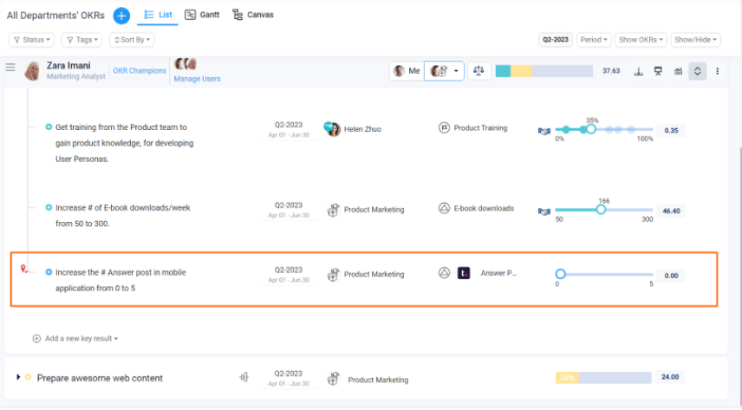The image size is (742, 410).
Task: Click Product Marketing team icon in E-book row
Action: (x=333, y=210)
